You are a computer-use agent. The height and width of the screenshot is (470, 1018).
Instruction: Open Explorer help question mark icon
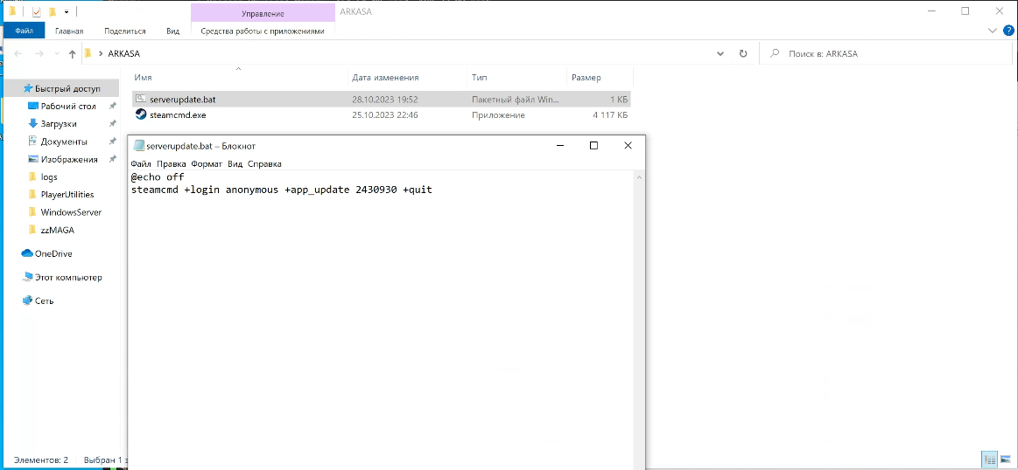[1007, 31]
